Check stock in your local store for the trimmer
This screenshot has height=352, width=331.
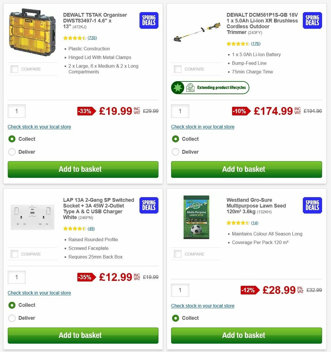(x=203, y=127)
